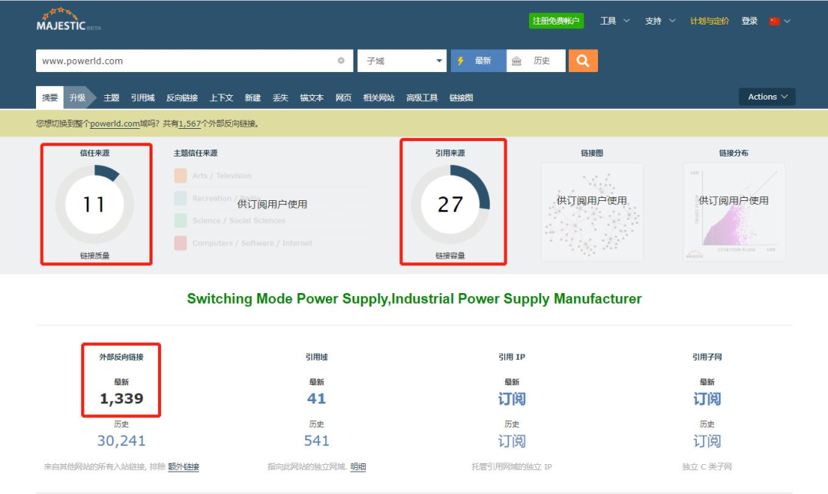Click the 额外链接 link
Viewport: 828px width, 494px height.
(184, 466)
